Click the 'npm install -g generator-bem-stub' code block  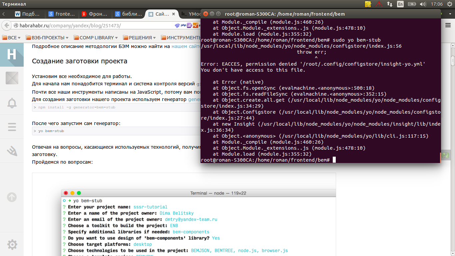click(x=116, y=107)
